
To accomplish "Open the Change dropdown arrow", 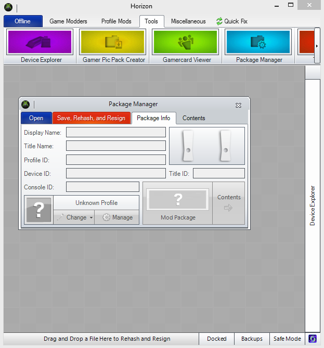I will tap(91, 217).
